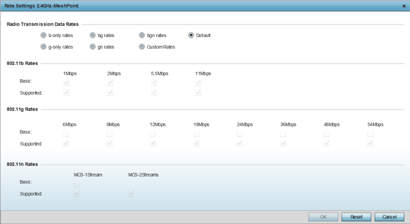Enable Basic rate checkbox for 12Mbps
Image resolution: width=410 pixels, height=224 pixels.
click(153, 134)
